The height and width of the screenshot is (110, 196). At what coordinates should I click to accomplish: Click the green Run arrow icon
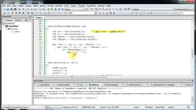coord(52,9)
